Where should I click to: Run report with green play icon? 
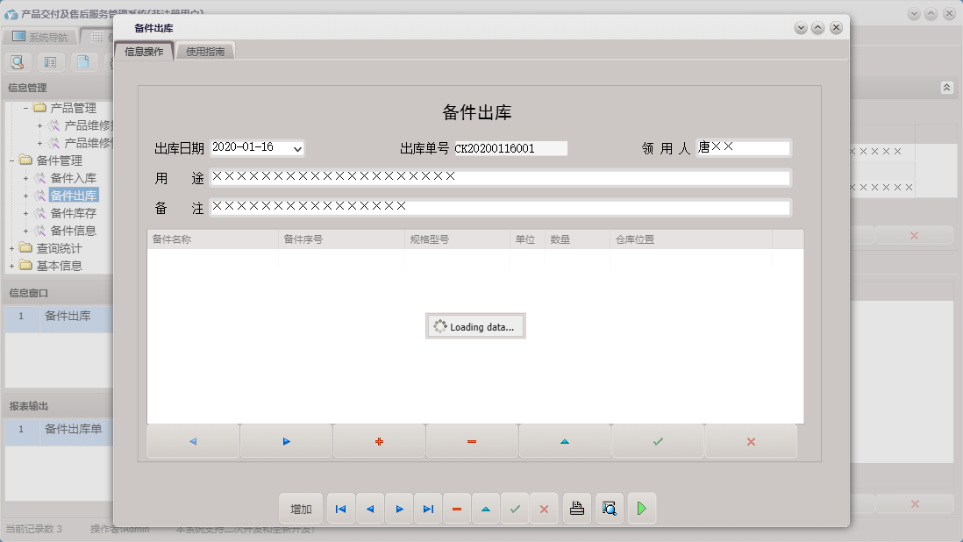(x=641, y=509)
